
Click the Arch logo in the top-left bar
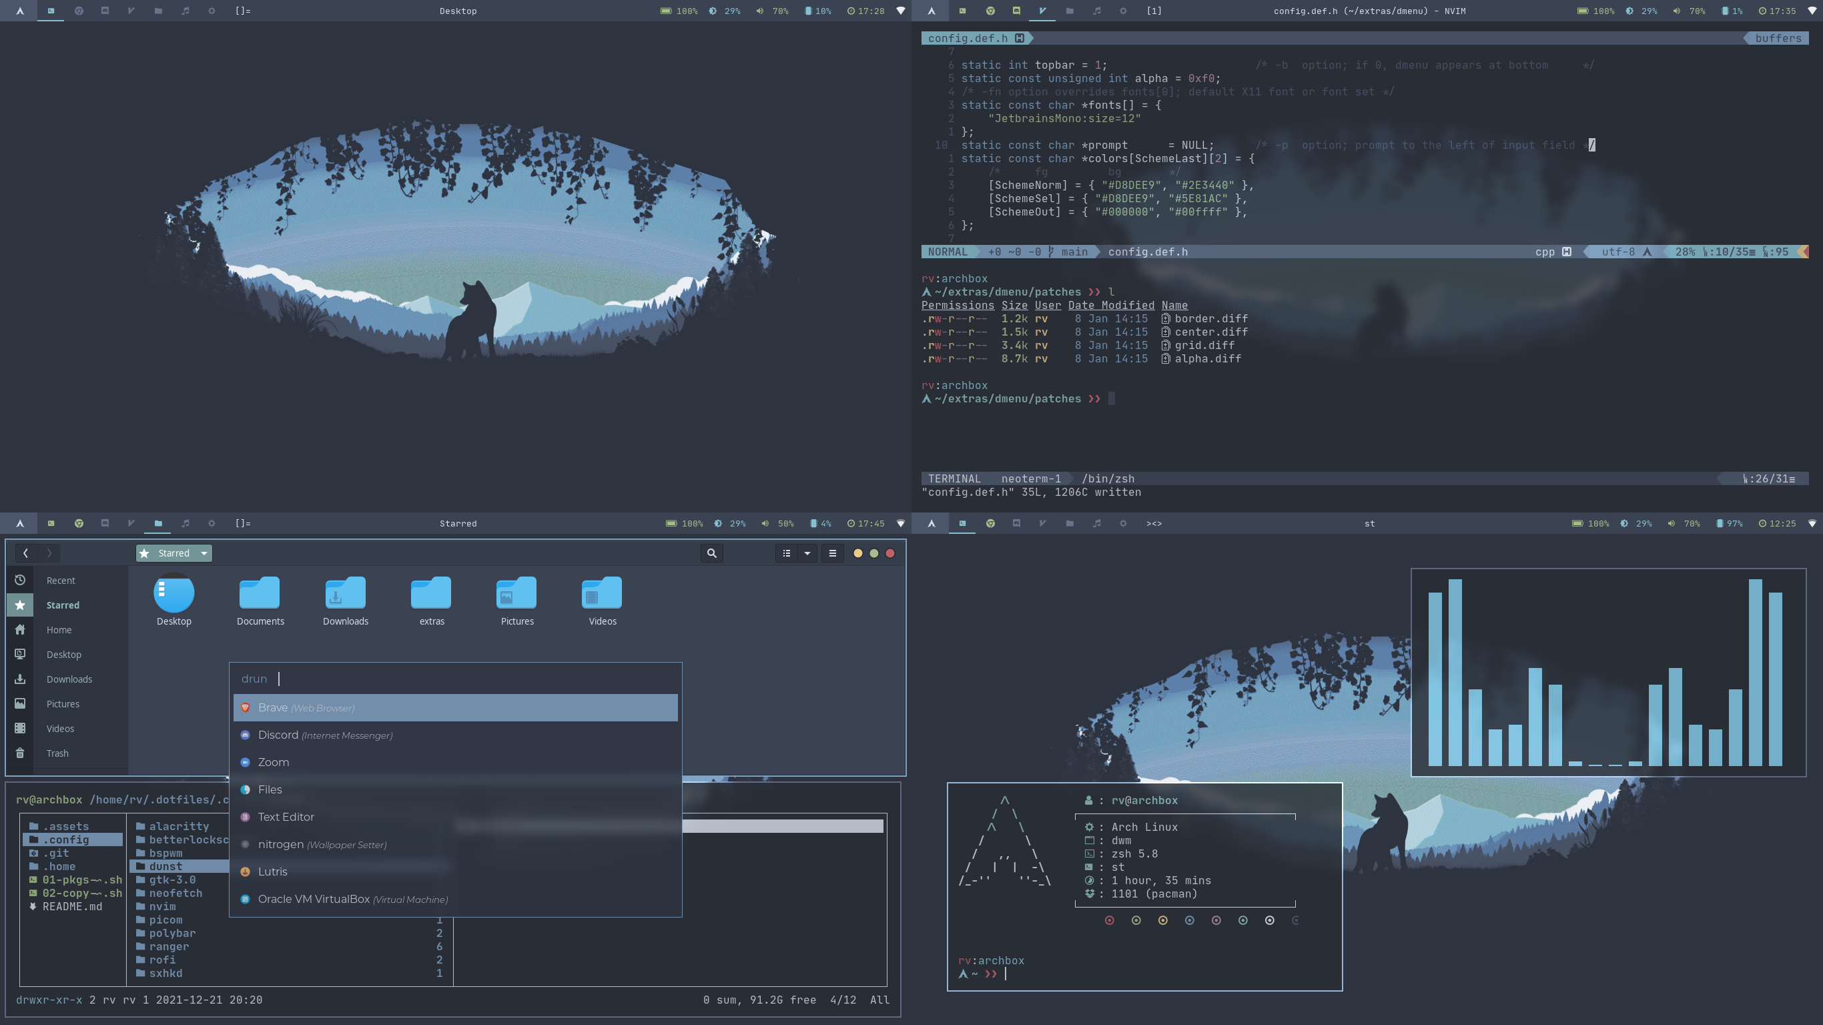[x=21, y=11]
